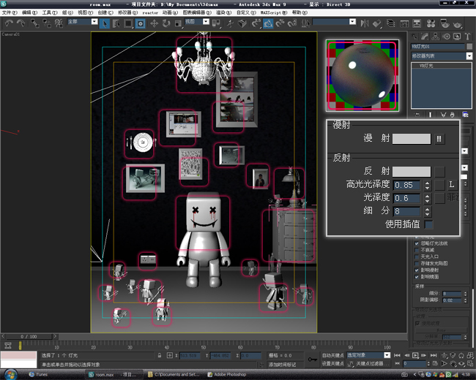Increase the 高光光泽度 spinner value

[427, 183]
